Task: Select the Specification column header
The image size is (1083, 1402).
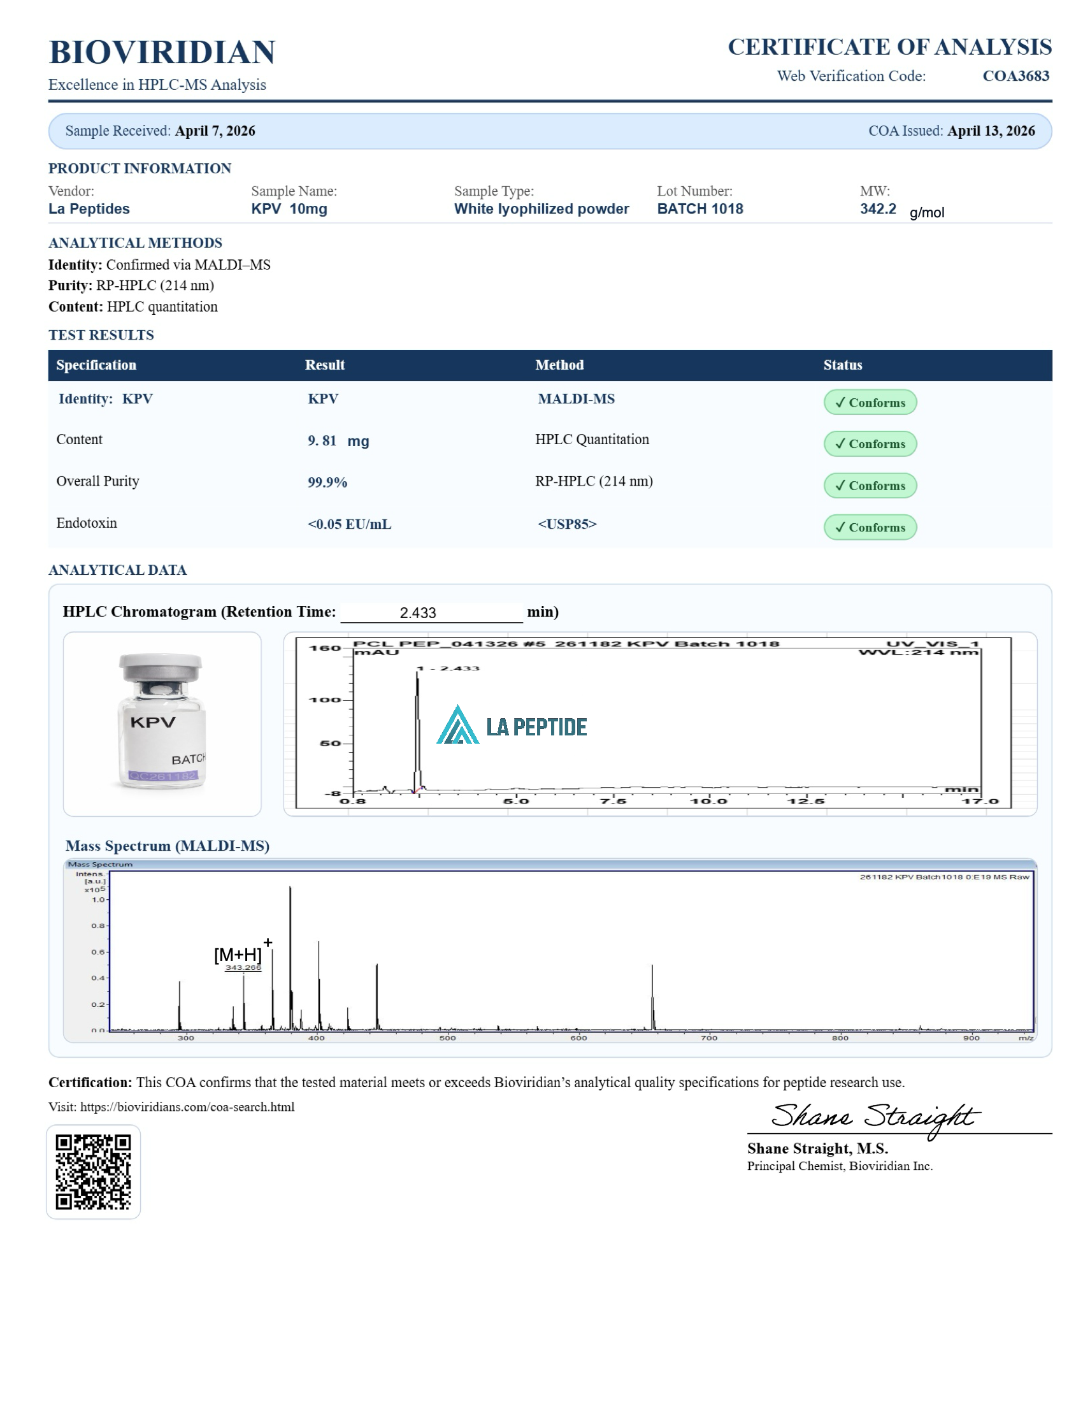Action: (96, 365)
